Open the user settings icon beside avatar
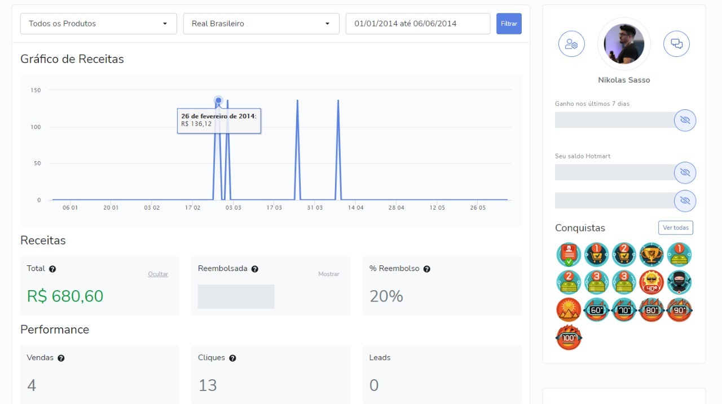Image resolution: width=722 pixels, height=404 pixels. click(x=571, y=44)
